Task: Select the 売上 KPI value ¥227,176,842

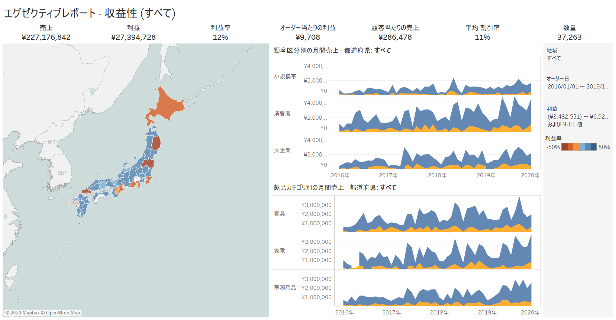Action: point(46,37)
